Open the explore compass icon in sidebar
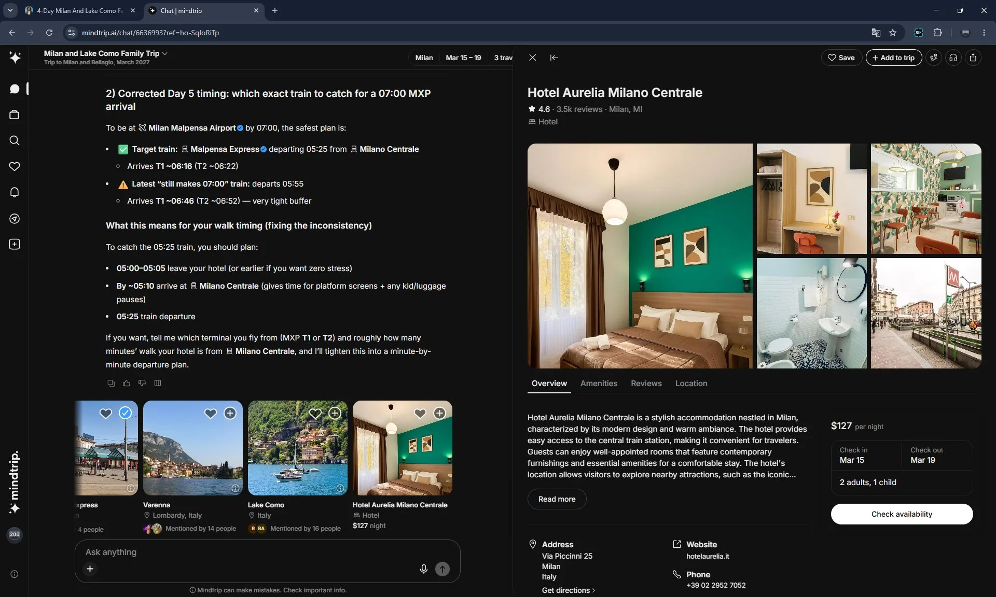The height and width of the screenshot is (597, 996). (15, 218)
